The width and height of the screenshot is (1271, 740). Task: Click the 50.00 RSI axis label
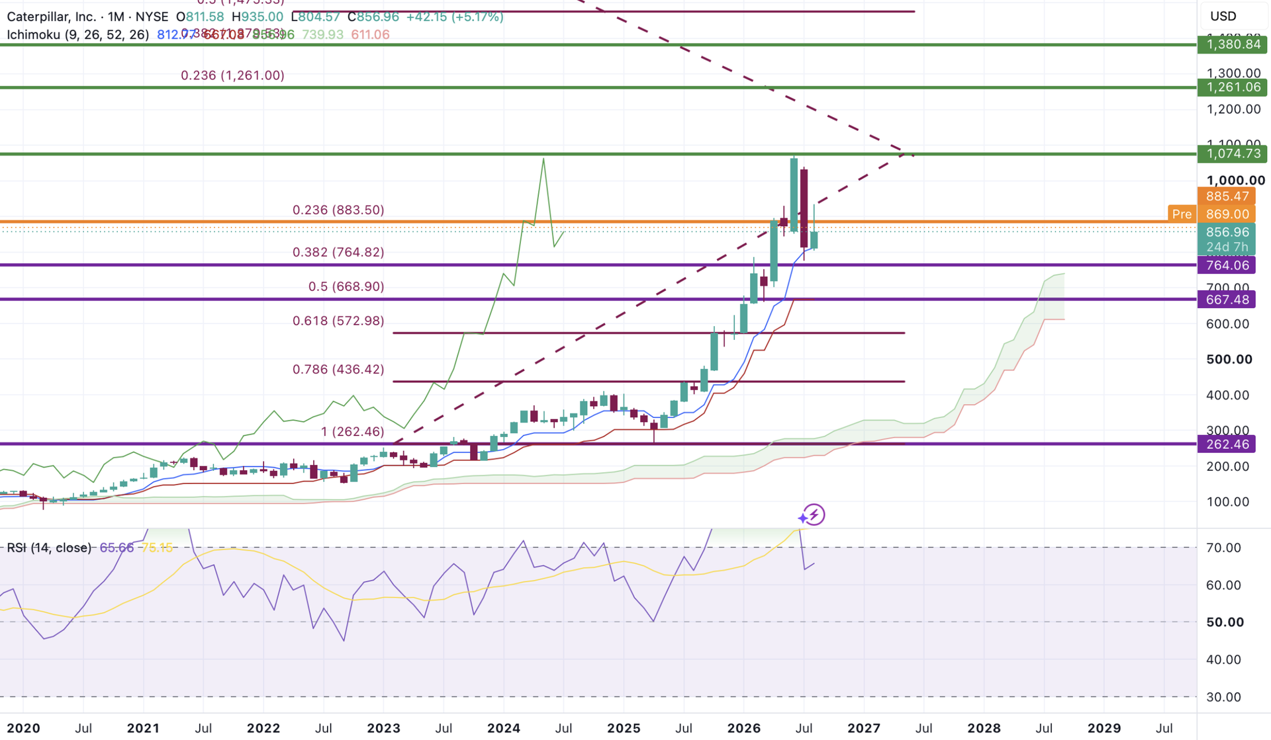(1225, 622)
